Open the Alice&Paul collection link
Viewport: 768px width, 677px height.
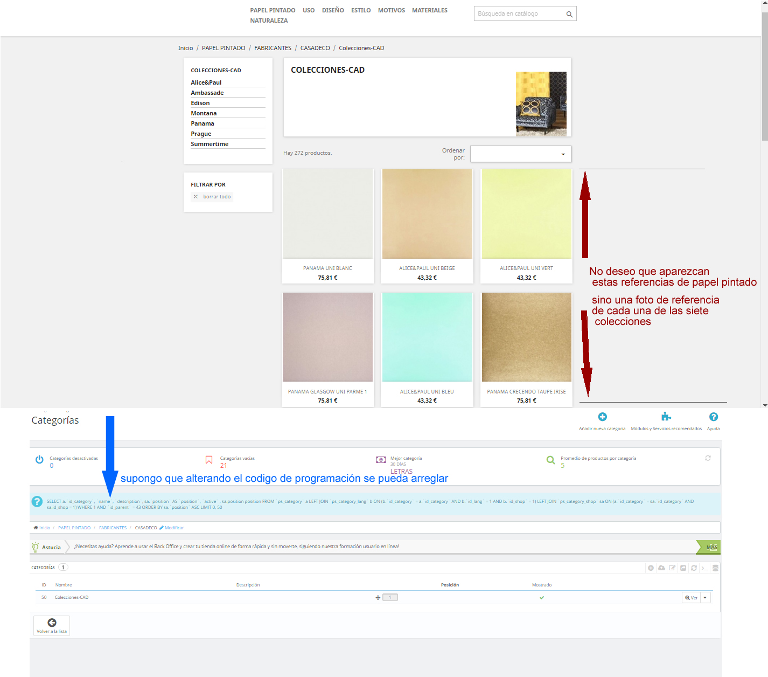tap(206, 82)
